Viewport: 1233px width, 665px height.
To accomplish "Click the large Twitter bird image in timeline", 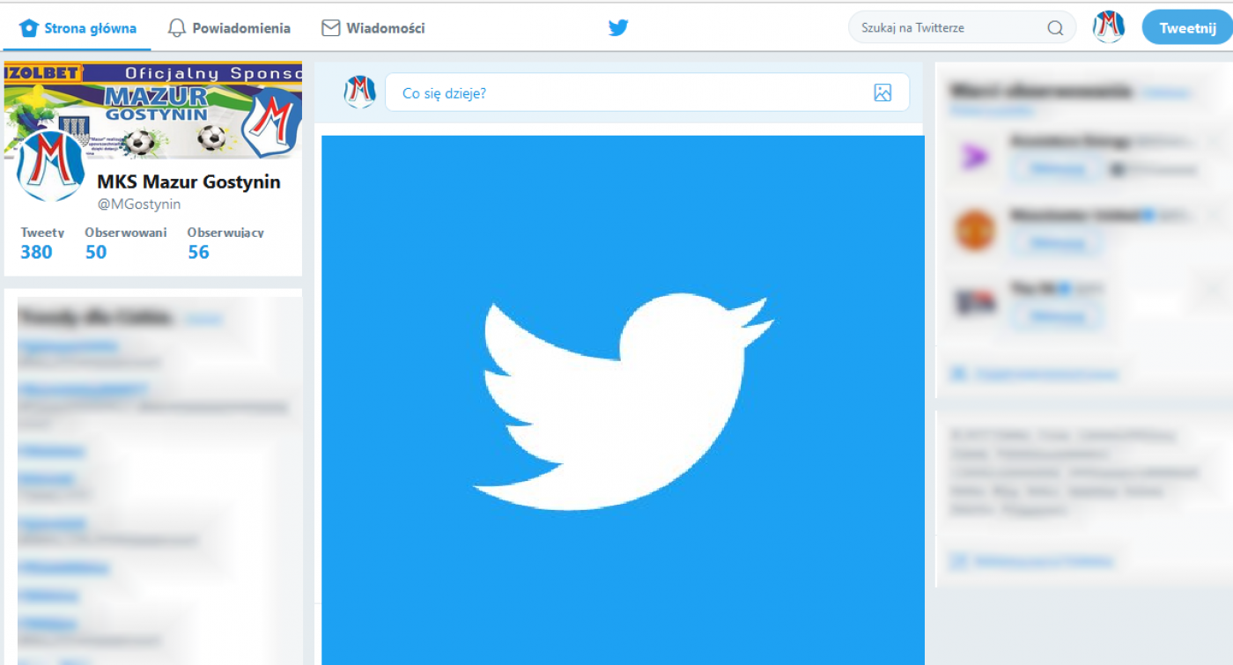I will [623, 400].
